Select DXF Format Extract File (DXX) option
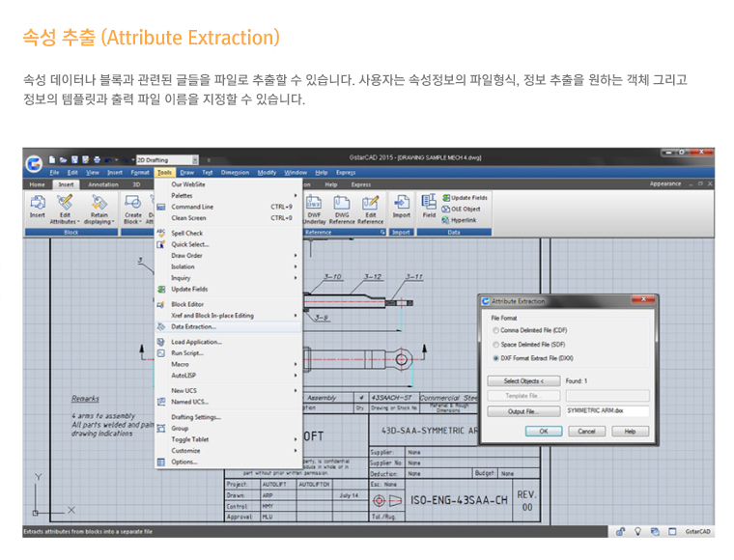The height and width of the screenshot is (560, 734). [495, 357]
